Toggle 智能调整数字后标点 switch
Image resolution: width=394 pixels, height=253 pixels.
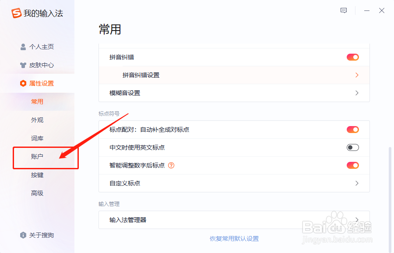click(x=353, y=165)
